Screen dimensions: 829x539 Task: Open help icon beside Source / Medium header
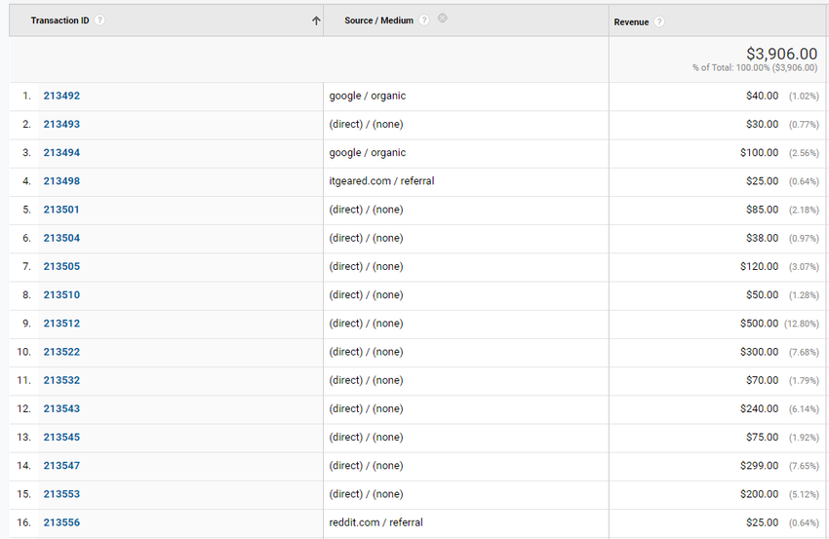424,20
